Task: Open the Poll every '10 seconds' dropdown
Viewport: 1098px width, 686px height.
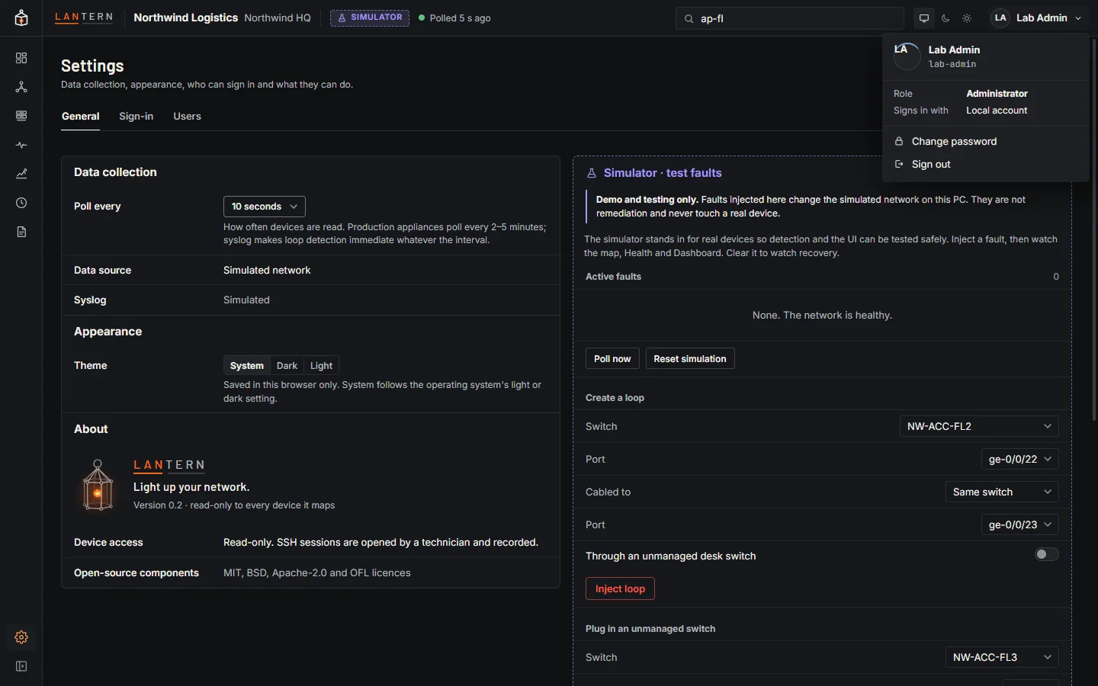Action: tap(265, 207)
